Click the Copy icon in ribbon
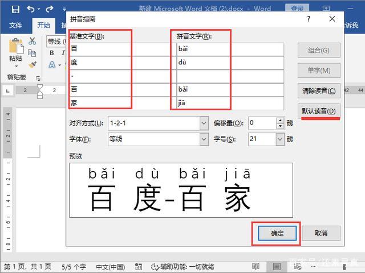Screen dimensions: 365x273 coord(32,53)
